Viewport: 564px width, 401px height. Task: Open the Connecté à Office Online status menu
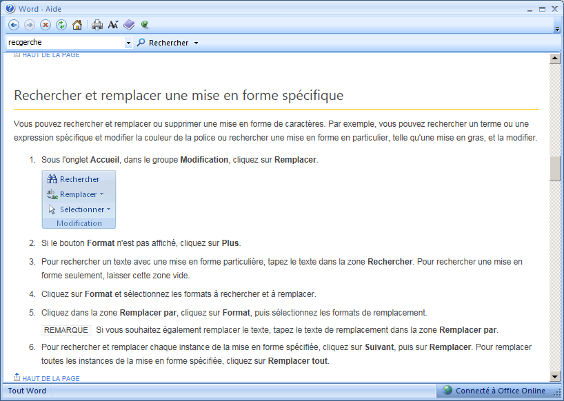[496, 391]
